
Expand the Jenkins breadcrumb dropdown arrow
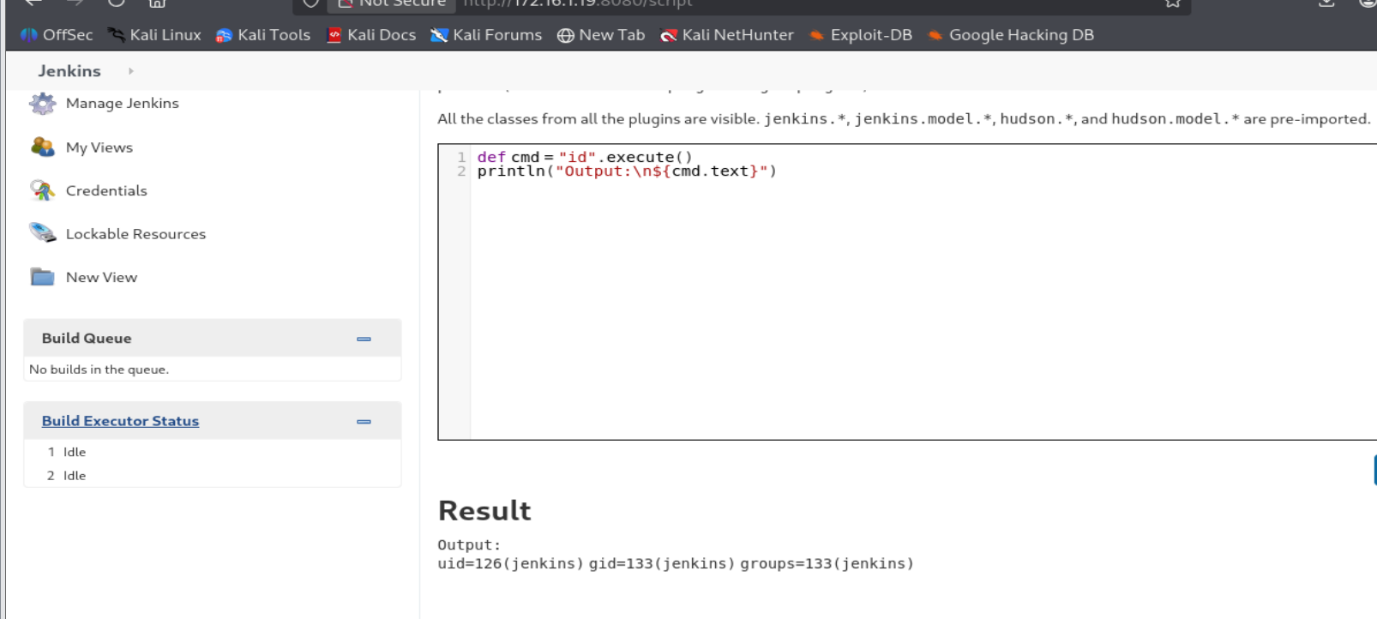tap(131, 71)
